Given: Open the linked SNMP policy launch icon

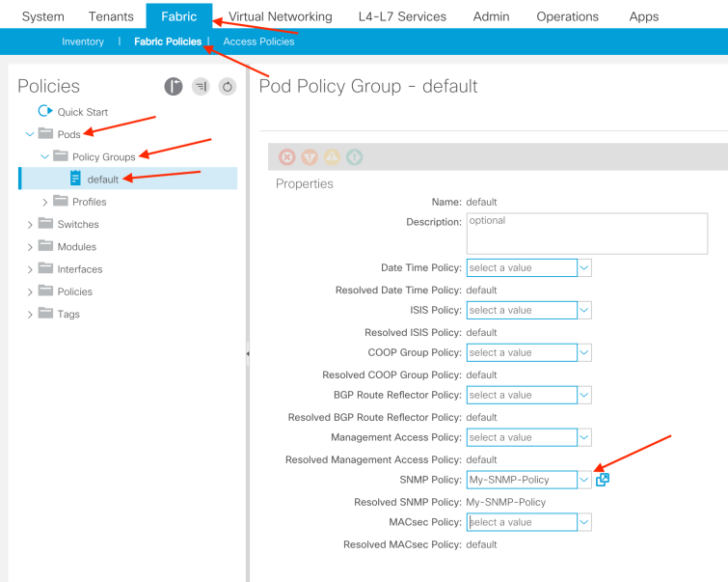Looking at the screenshot, I should (603, 480).
